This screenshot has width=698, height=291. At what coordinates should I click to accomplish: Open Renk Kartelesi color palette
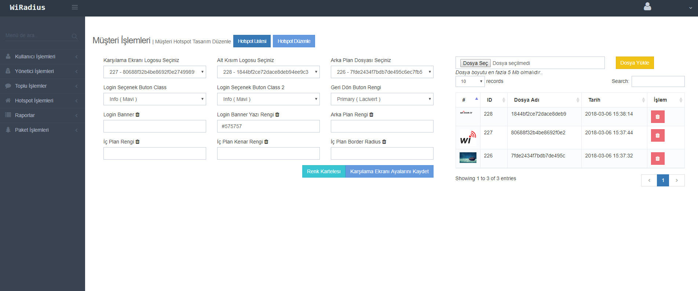(324, 171)
